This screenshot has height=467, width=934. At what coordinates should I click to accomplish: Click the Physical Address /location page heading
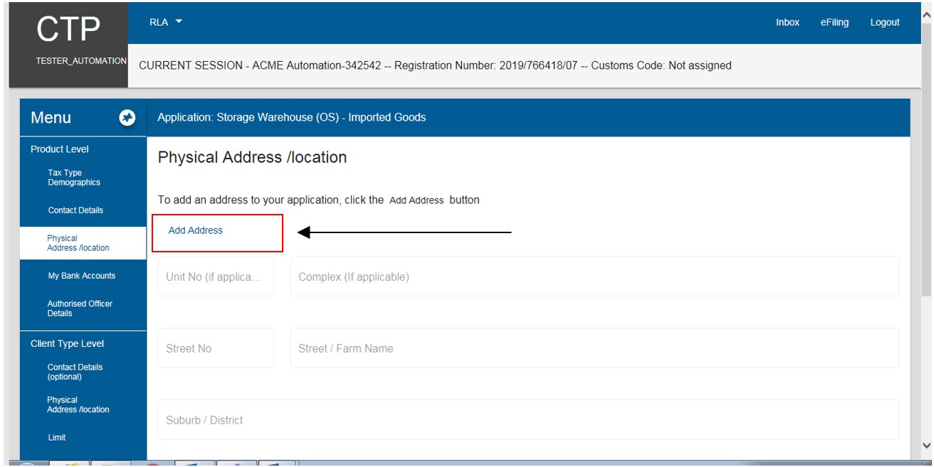click(x=252, y=158)
